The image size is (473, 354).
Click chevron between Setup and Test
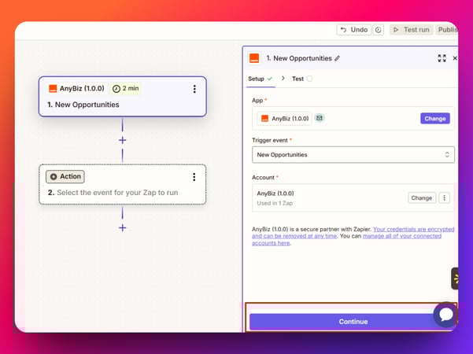pos(283,79)
